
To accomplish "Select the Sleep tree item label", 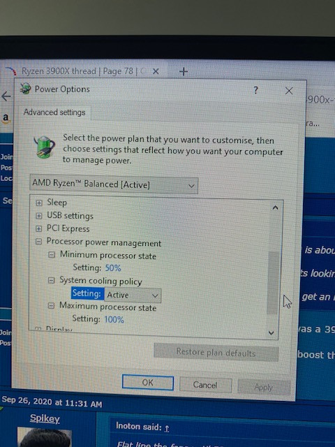I will 57,203.
